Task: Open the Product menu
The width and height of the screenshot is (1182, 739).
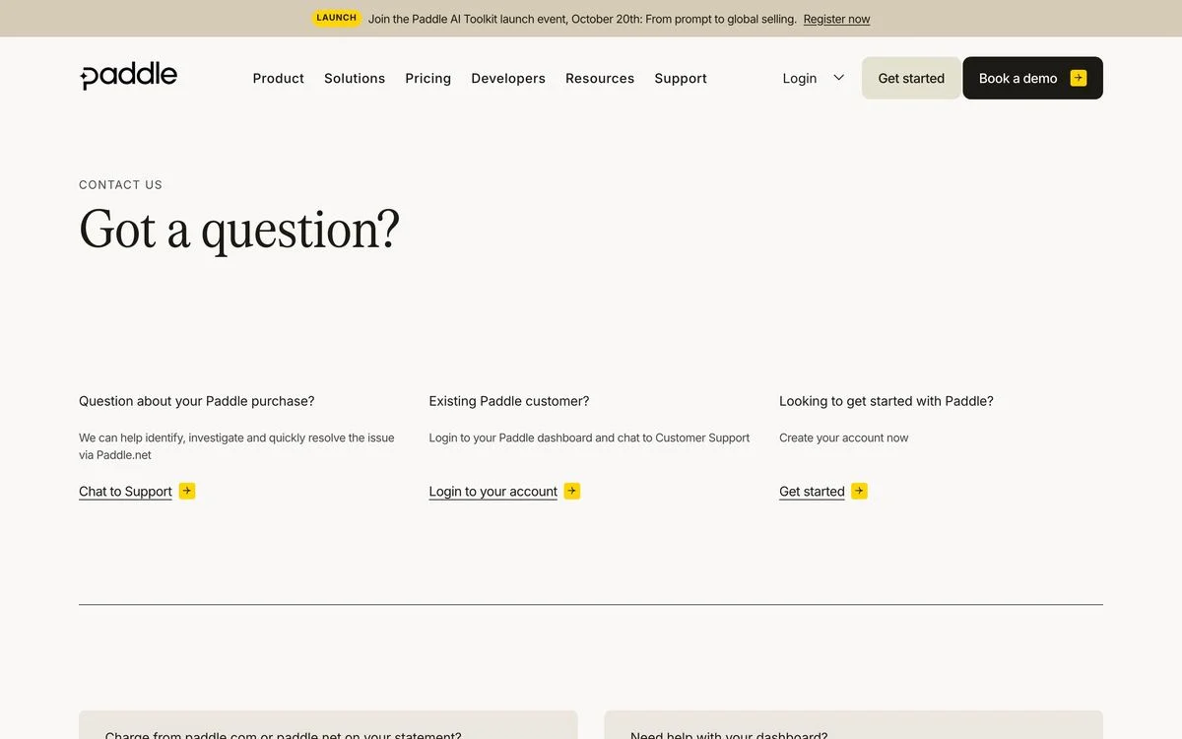Action: [x=278, y=78]
